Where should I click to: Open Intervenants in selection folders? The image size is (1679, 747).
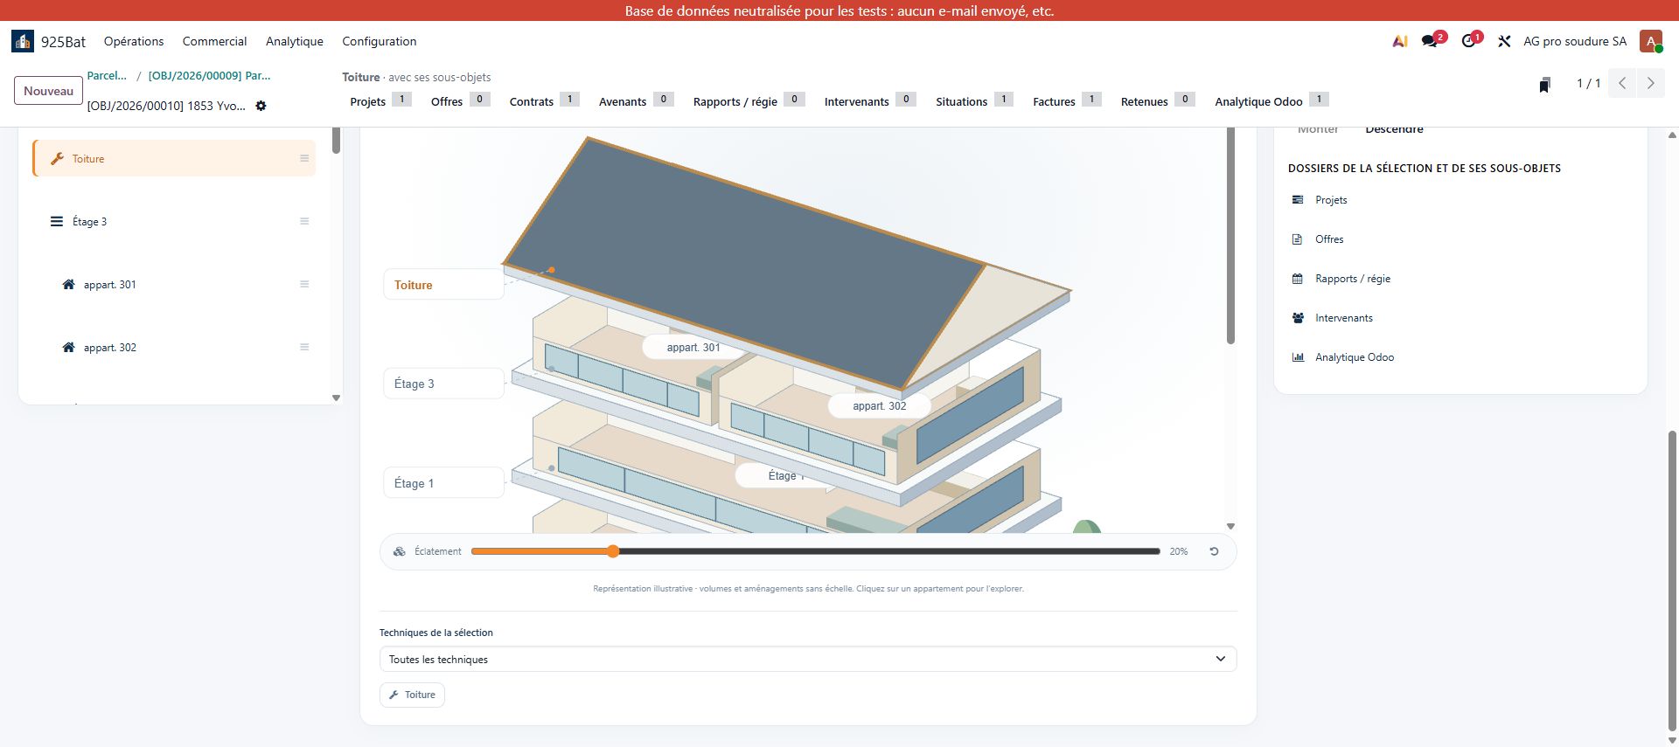click(x=1343, y=318)
